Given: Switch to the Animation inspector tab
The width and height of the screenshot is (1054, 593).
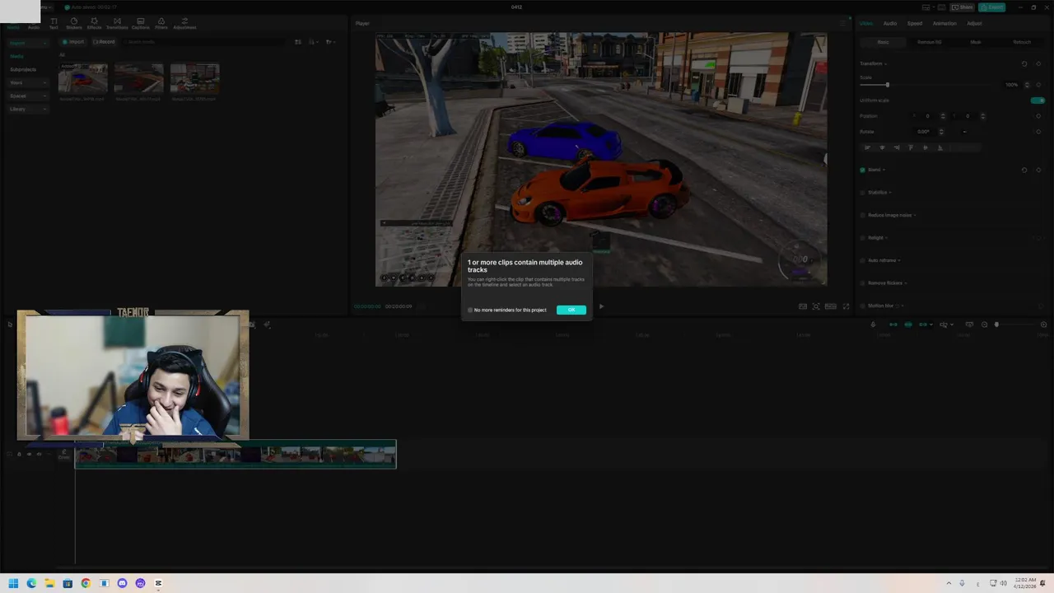Looking at the screenshot, I should pyautogui.click(x=944, y=23).
